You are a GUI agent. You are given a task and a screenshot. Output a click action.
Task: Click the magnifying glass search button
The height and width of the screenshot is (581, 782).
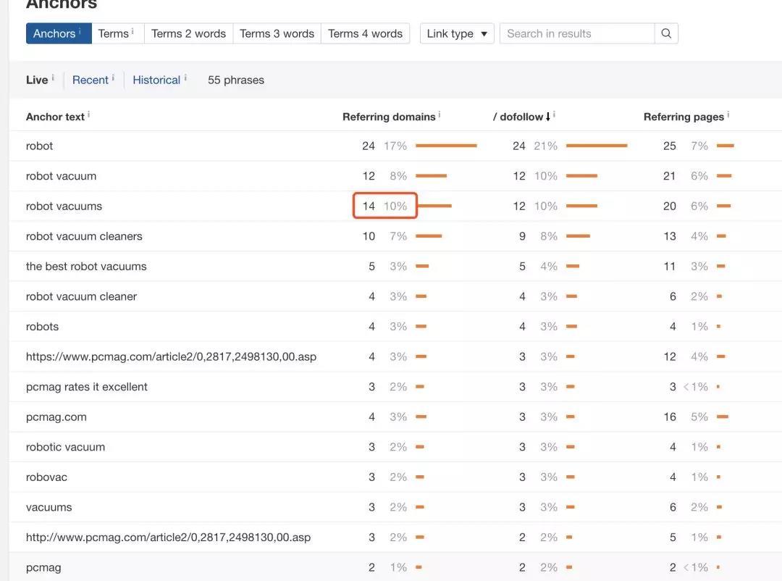tap(666, 33)
